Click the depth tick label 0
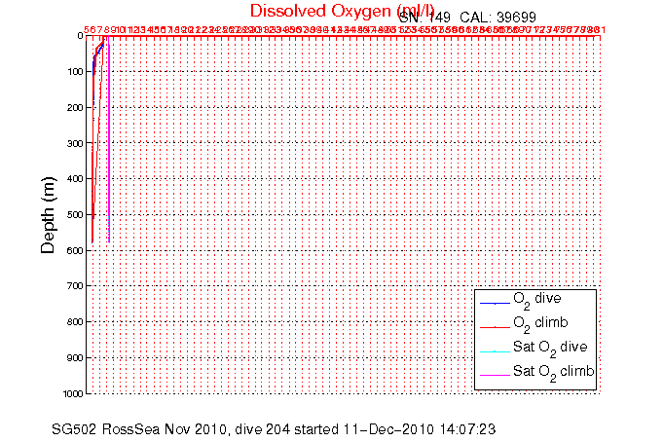The image size is (663, 442). 81,36
